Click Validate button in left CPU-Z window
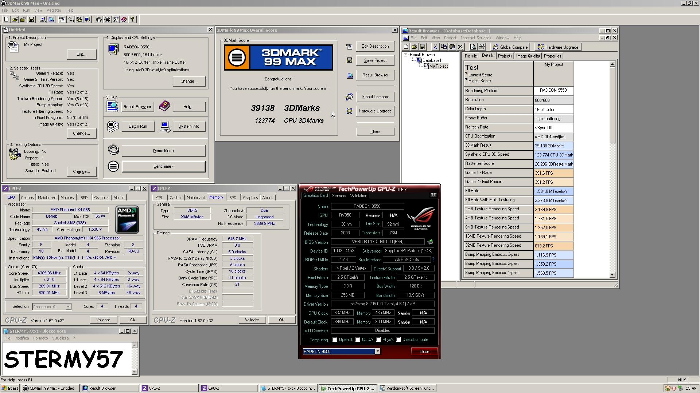 (x=103, y=320)
